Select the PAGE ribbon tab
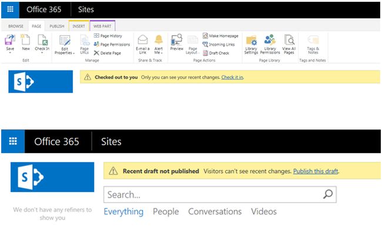Screen dimensions: 382x226 pos(36,26)
